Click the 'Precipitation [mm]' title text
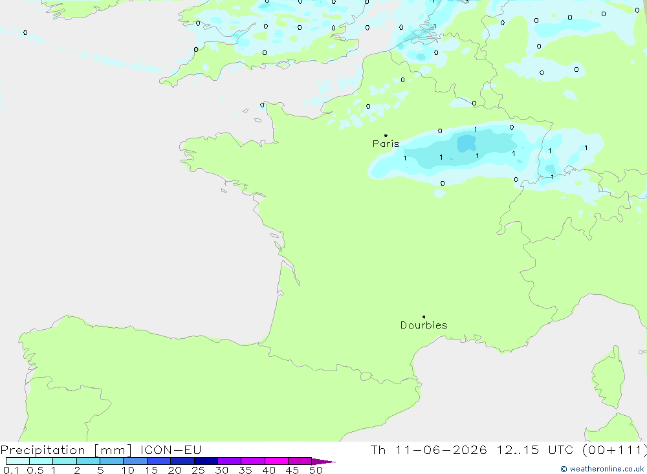This screenshot has height=474, width=647. [66, 450]
